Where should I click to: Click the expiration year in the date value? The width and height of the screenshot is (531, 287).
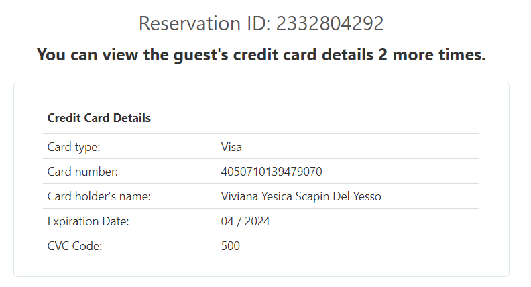point(257,221)
